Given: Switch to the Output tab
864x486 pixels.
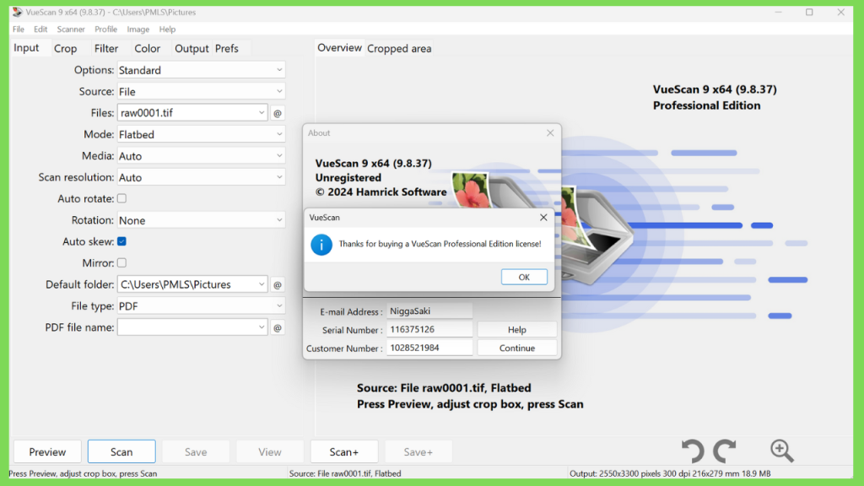Looking at the screenshot, I should 192,48.
